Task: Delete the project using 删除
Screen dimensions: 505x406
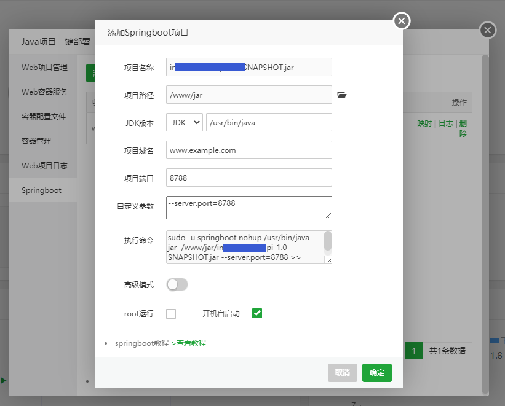Action: [464, 128]
